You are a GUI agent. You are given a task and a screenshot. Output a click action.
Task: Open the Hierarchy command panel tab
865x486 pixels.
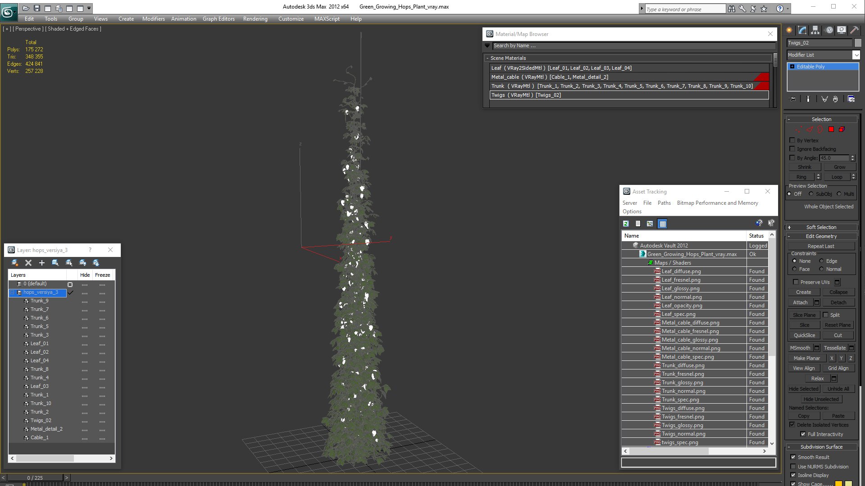815,30
